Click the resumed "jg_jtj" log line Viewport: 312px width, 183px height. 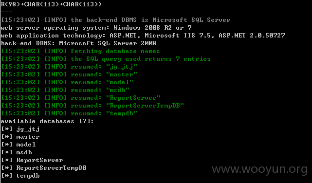pyautogui.click(x=69, y=67)
